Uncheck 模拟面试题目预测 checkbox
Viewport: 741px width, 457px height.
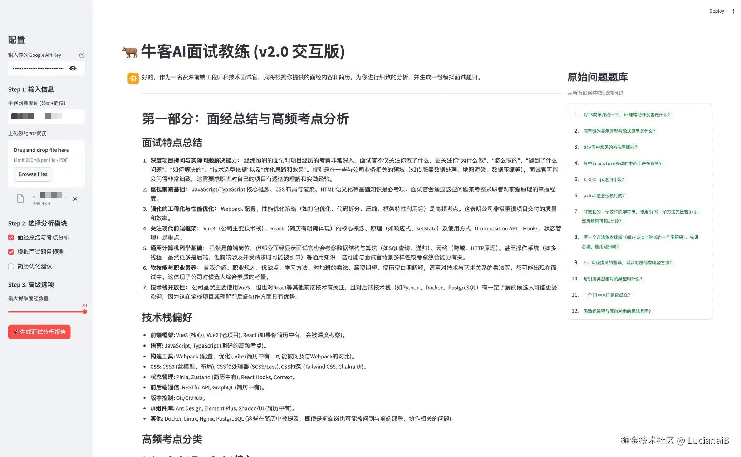coord(11,252)
